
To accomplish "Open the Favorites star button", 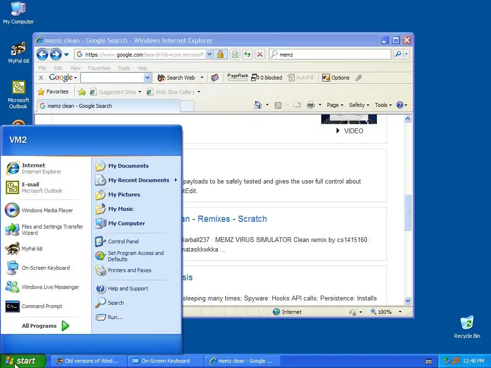I will coord(53,92).
